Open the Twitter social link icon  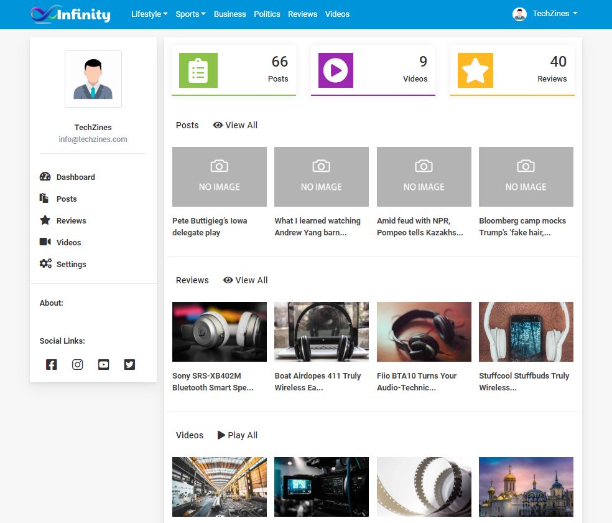click(129, 365)
